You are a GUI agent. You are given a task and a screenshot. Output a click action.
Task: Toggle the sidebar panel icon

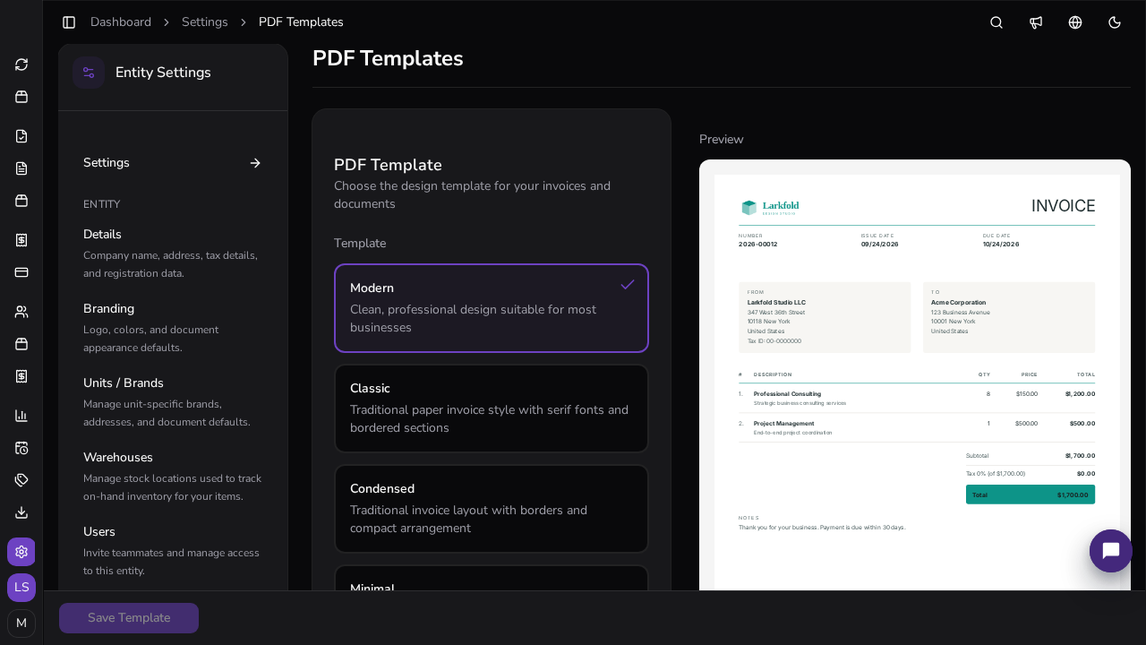coord(69,22)
